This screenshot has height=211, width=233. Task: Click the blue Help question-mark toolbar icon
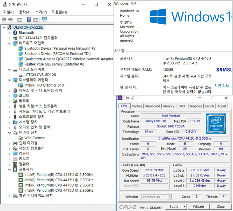click(29, 19)
